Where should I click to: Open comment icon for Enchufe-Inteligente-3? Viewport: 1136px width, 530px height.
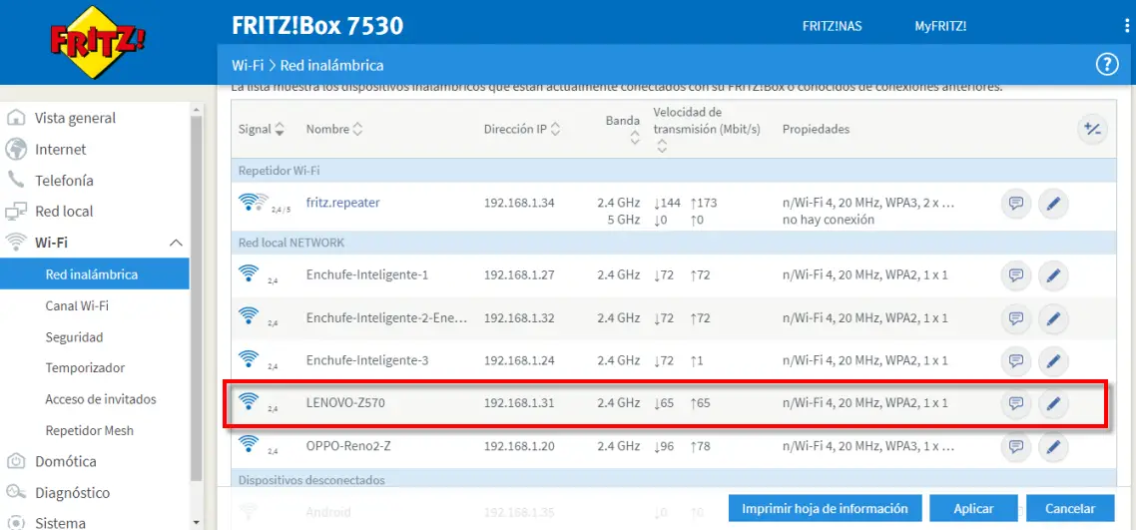1016,360
